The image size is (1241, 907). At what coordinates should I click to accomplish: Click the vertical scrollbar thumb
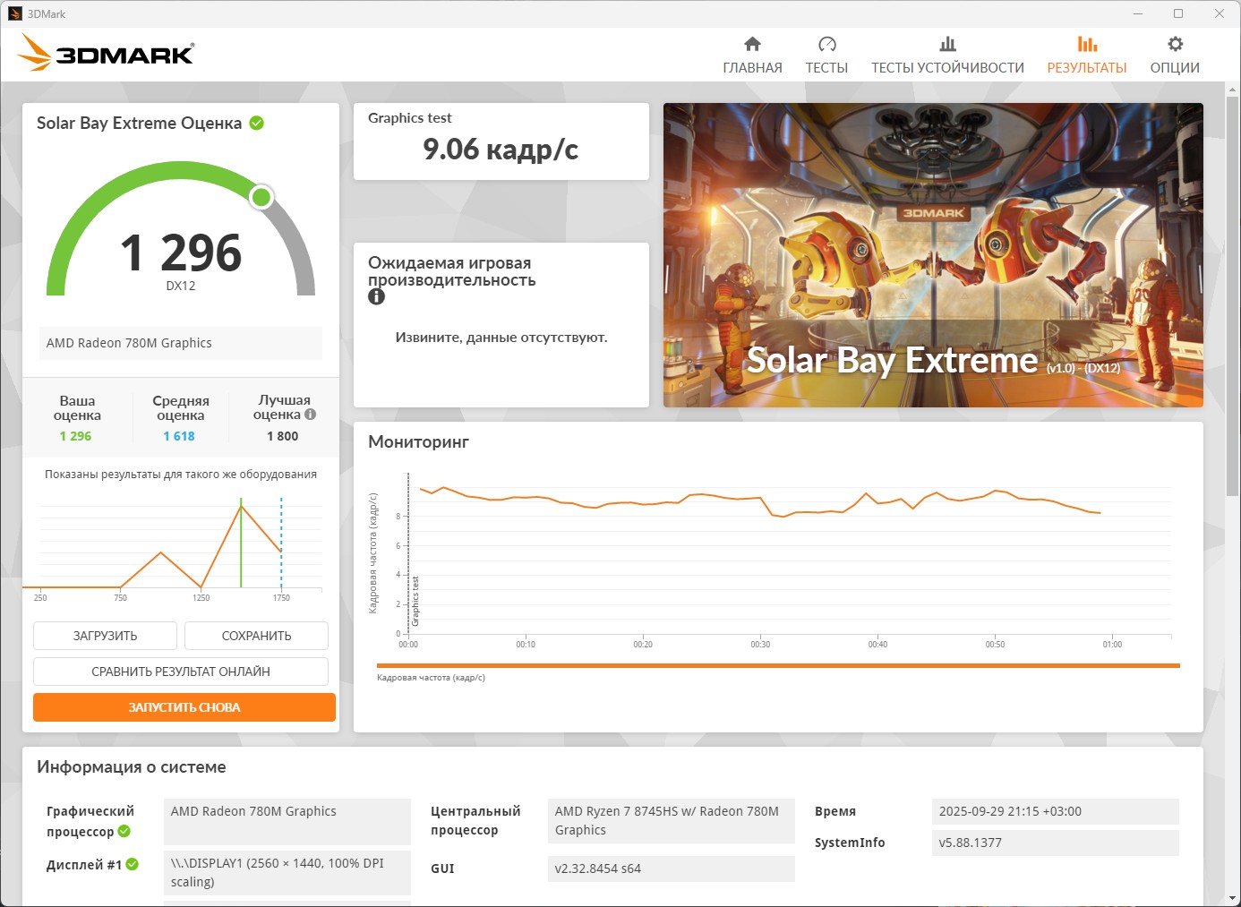click(x=1232, y=295)
